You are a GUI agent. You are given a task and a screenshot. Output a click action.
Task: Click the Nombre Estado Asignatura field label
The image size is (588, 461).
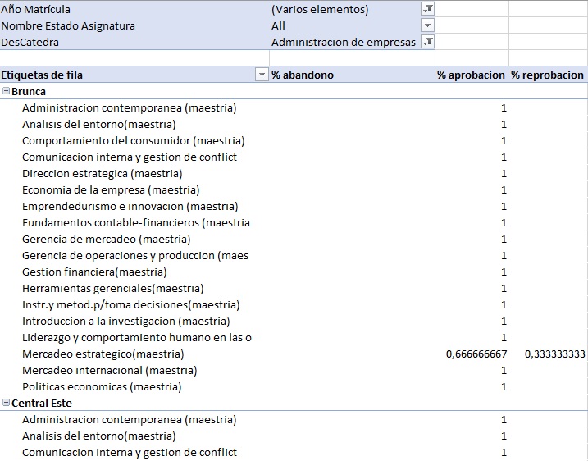(68, 25)
